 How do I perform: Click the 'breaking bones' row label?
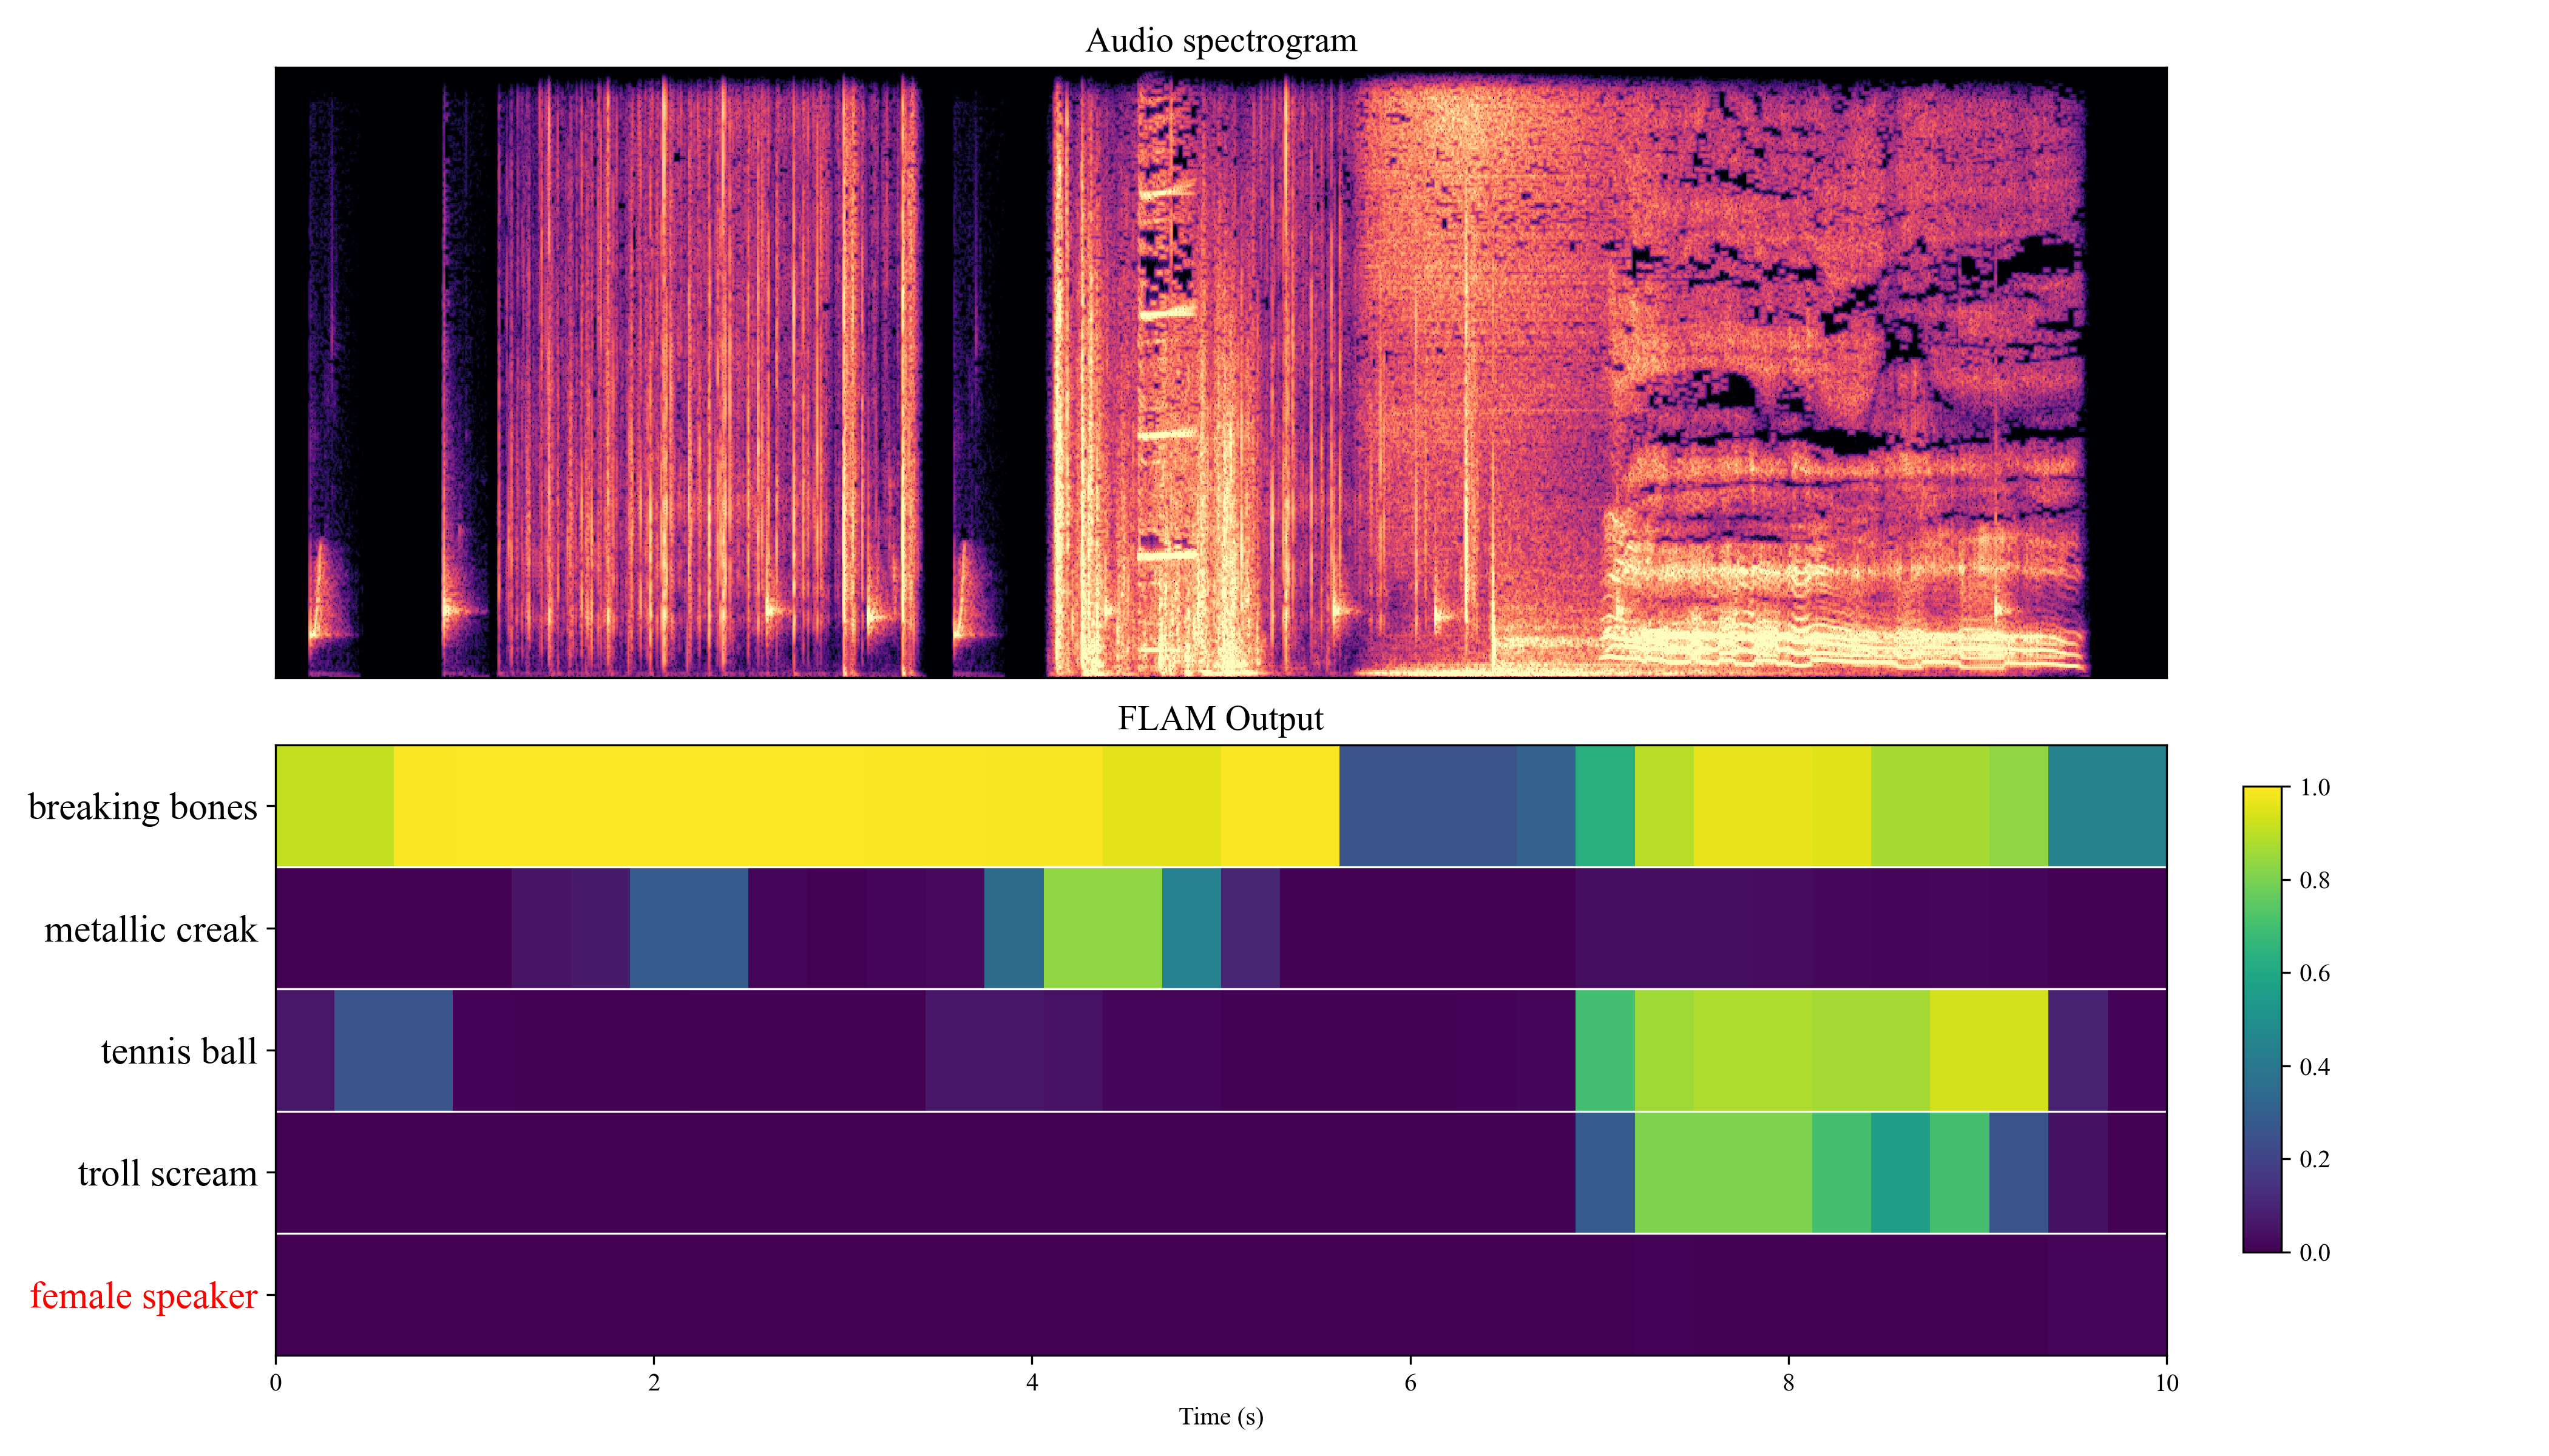[143, 807]
